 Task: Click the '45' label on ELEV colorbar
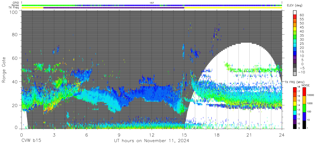pos(302,27)
